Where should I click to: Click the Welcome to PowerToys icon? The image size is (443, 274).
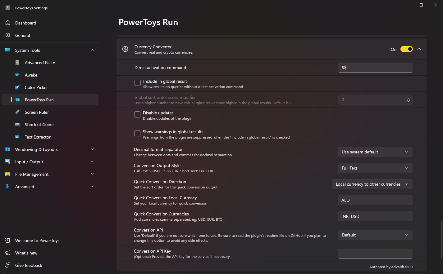(8, 240)
